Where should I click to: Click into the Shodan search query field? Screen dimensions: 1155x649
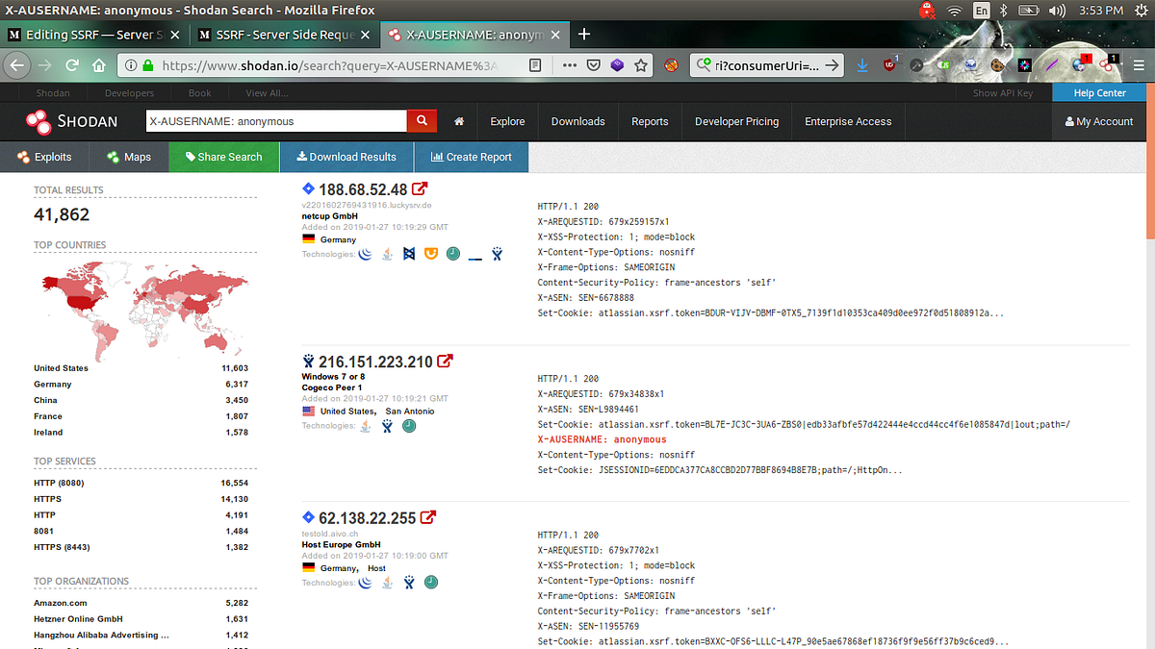click(x=276, y=121)
